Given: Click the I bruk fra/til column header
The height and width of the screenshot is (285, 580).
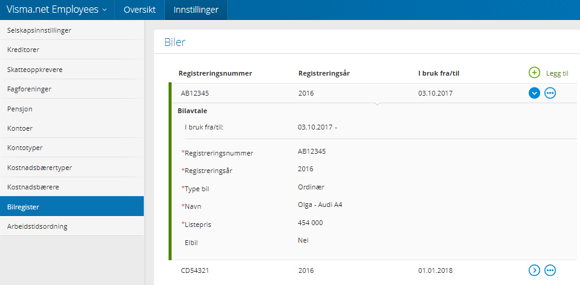Looking at the screenshot, I should click(439, 73).
